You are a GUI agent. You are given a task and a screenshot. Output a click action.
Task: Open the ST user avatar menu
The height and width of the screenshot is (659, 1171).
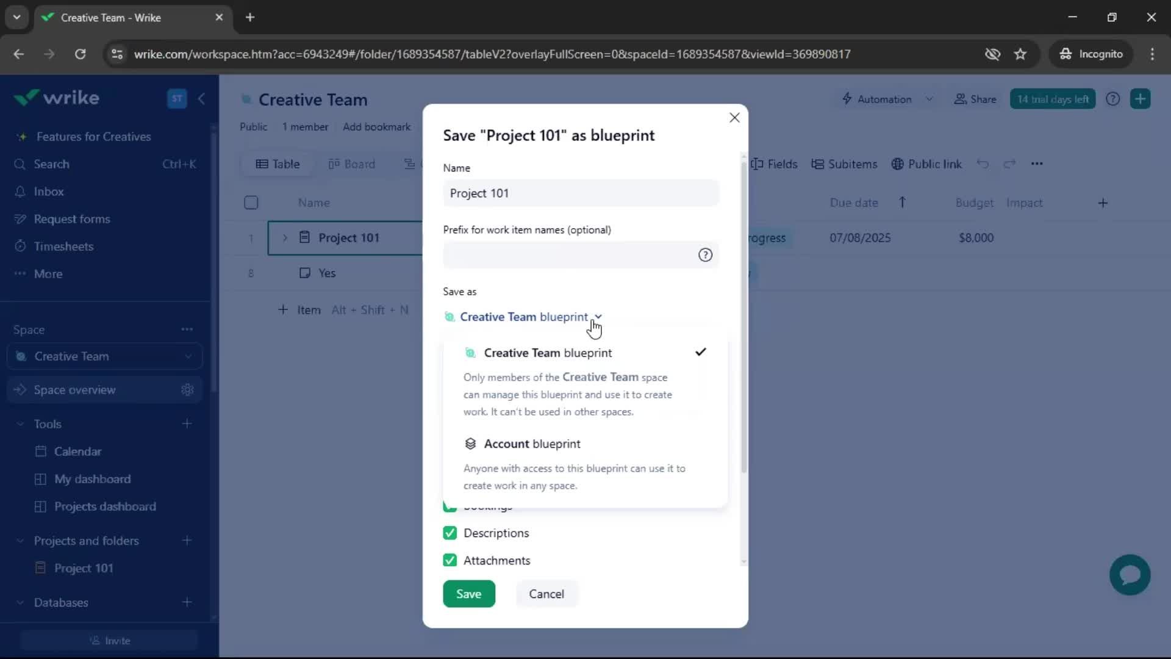(x=177, y=98)
